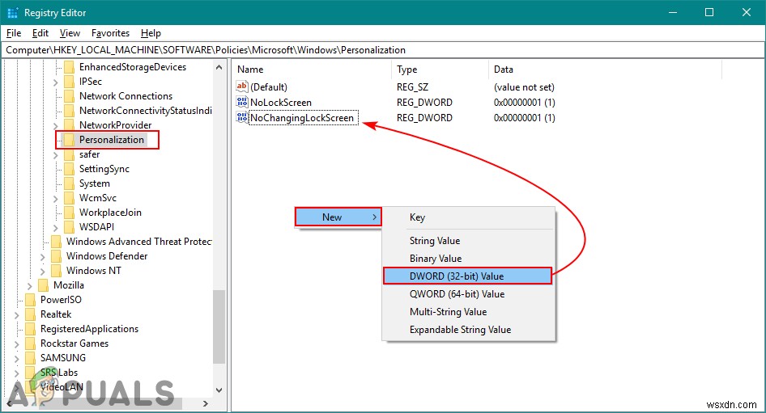Open the File menu

click(14, 33)
